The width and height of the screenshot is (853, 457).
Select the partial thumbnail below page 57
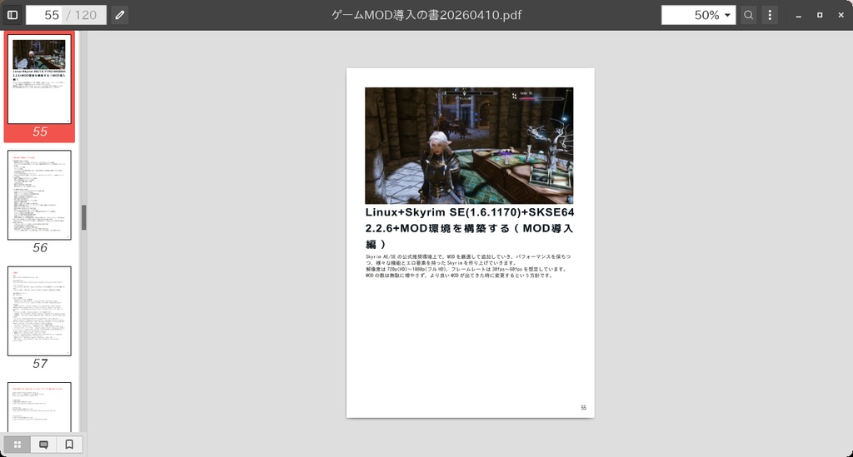coord(39,407)
